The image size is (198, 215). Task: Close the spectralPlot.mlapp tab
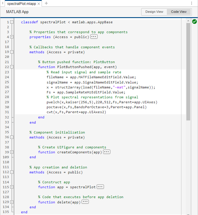[39, 4]
